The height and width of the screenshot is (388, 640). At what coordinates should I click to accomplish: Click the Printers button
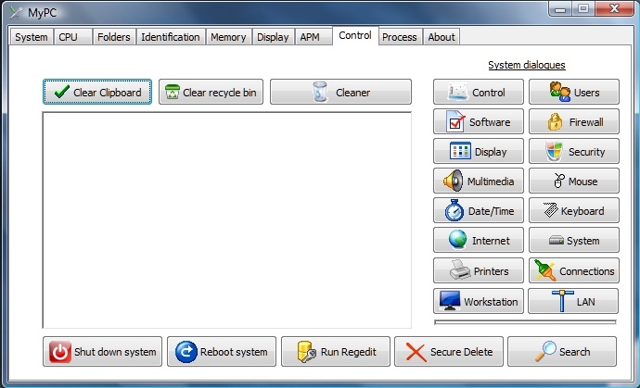pos(479,271)
